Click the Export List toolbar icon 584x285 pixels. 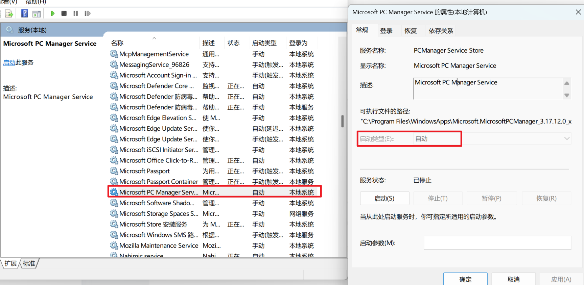point(9,14)
